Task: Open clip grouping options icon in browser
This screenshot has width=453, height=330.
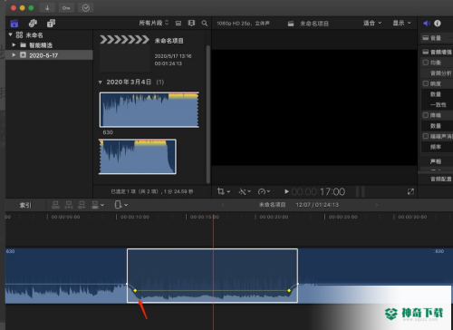Action: [191, 23]
